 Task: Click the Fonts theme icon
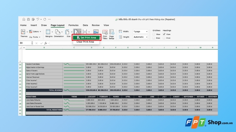[31, 37]
